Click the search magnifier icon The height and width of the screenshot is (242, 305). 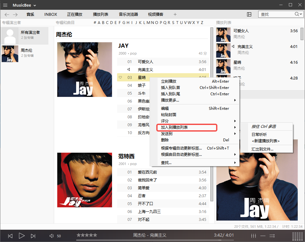297,14
